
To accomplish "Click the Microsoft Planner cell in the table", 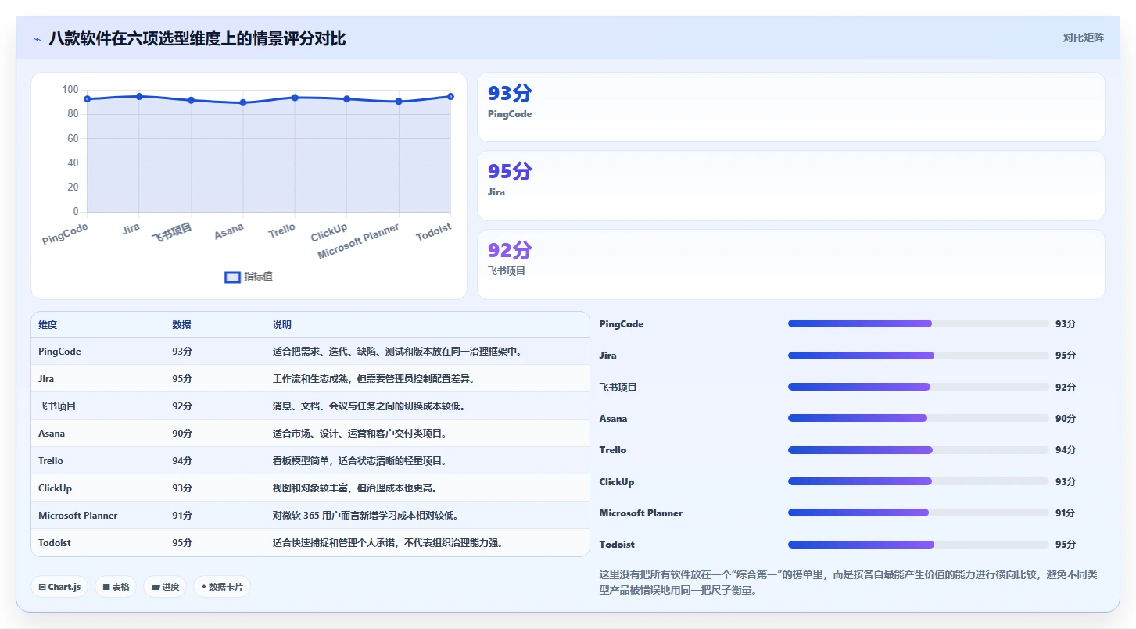I will [x=78, y=516].
